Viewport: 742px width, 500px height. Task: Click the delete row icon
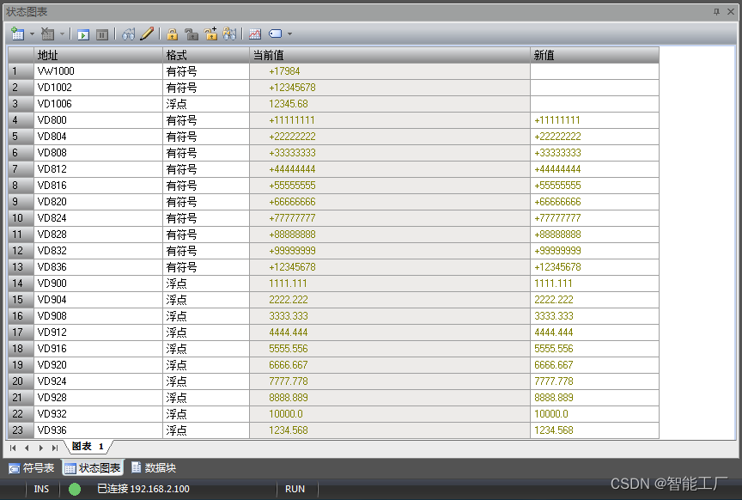(47, 34)
